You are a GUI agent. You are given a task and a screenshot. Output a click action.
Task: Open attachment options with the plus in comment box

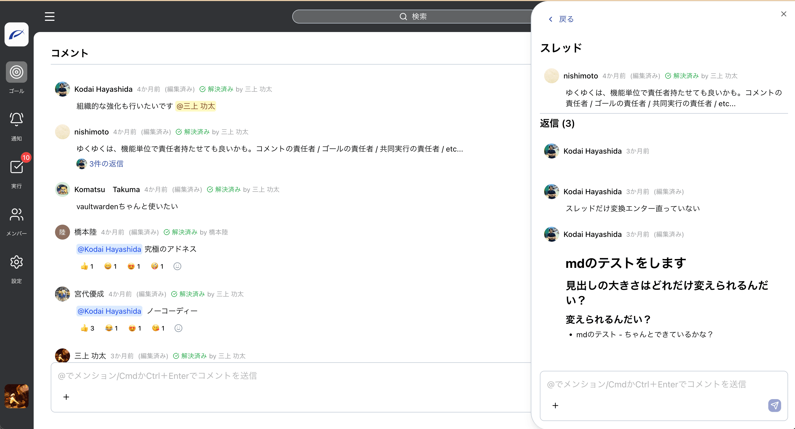pyautogui.click(x=66, y=397)
